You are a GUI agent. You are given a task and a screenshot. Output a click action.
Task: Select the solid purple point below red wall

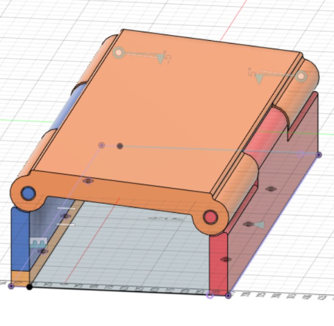point(228,296)
